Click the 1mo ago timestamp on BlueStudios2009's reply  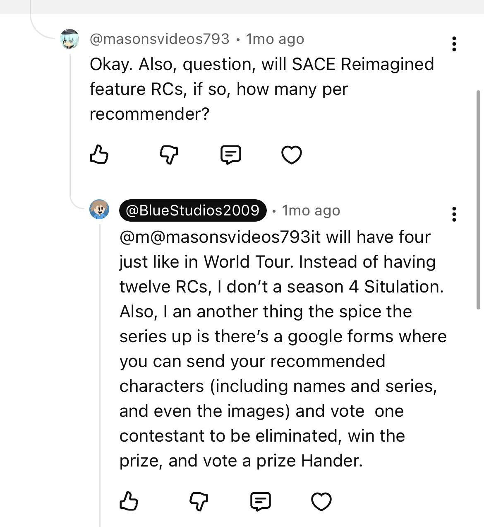point(311,210)
